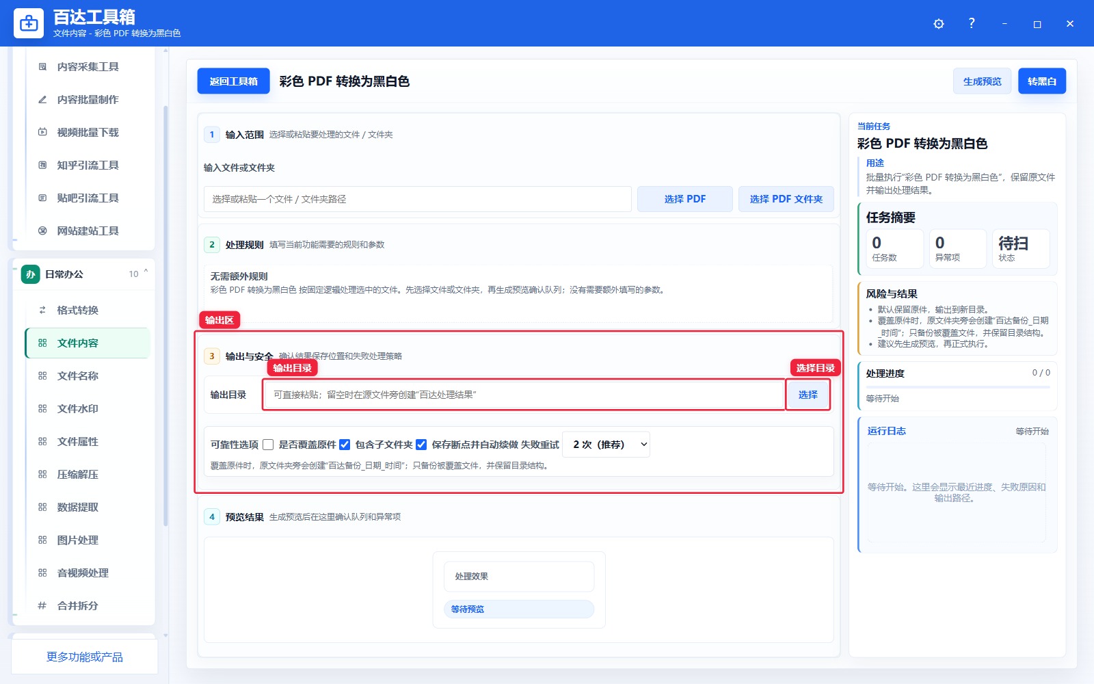Viewport: 1094px width, 684px height.
Task: Click the swap arrows icon beside 格式转换
Action: 42,311
